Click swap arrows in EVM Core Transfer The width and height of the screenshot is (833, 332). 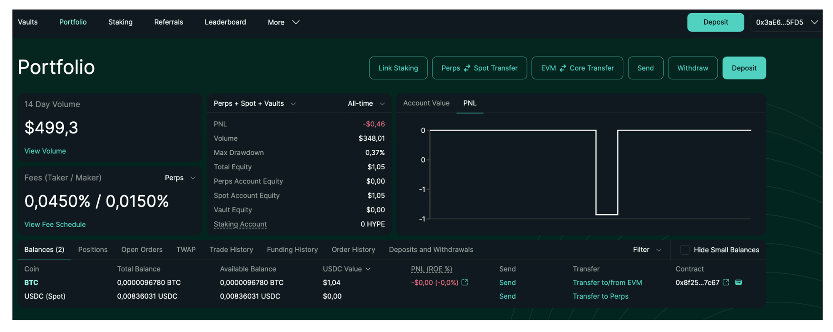coord(563,68)
